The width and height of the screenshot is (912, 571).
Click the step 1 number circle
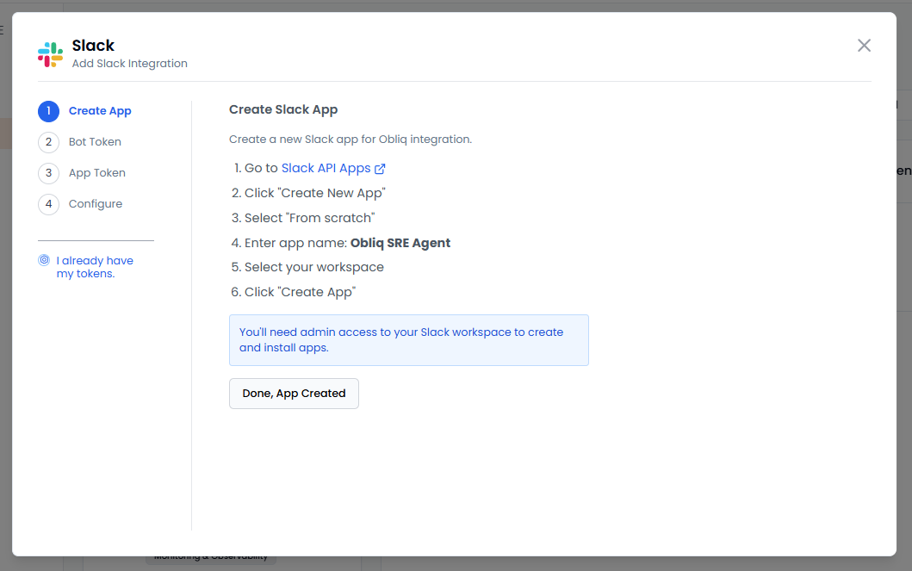48,111
